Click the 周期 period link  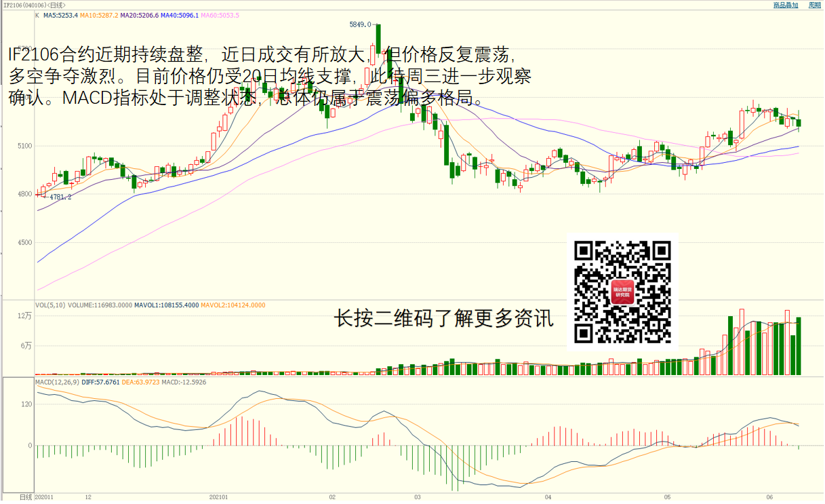click(x=814, y=5)
